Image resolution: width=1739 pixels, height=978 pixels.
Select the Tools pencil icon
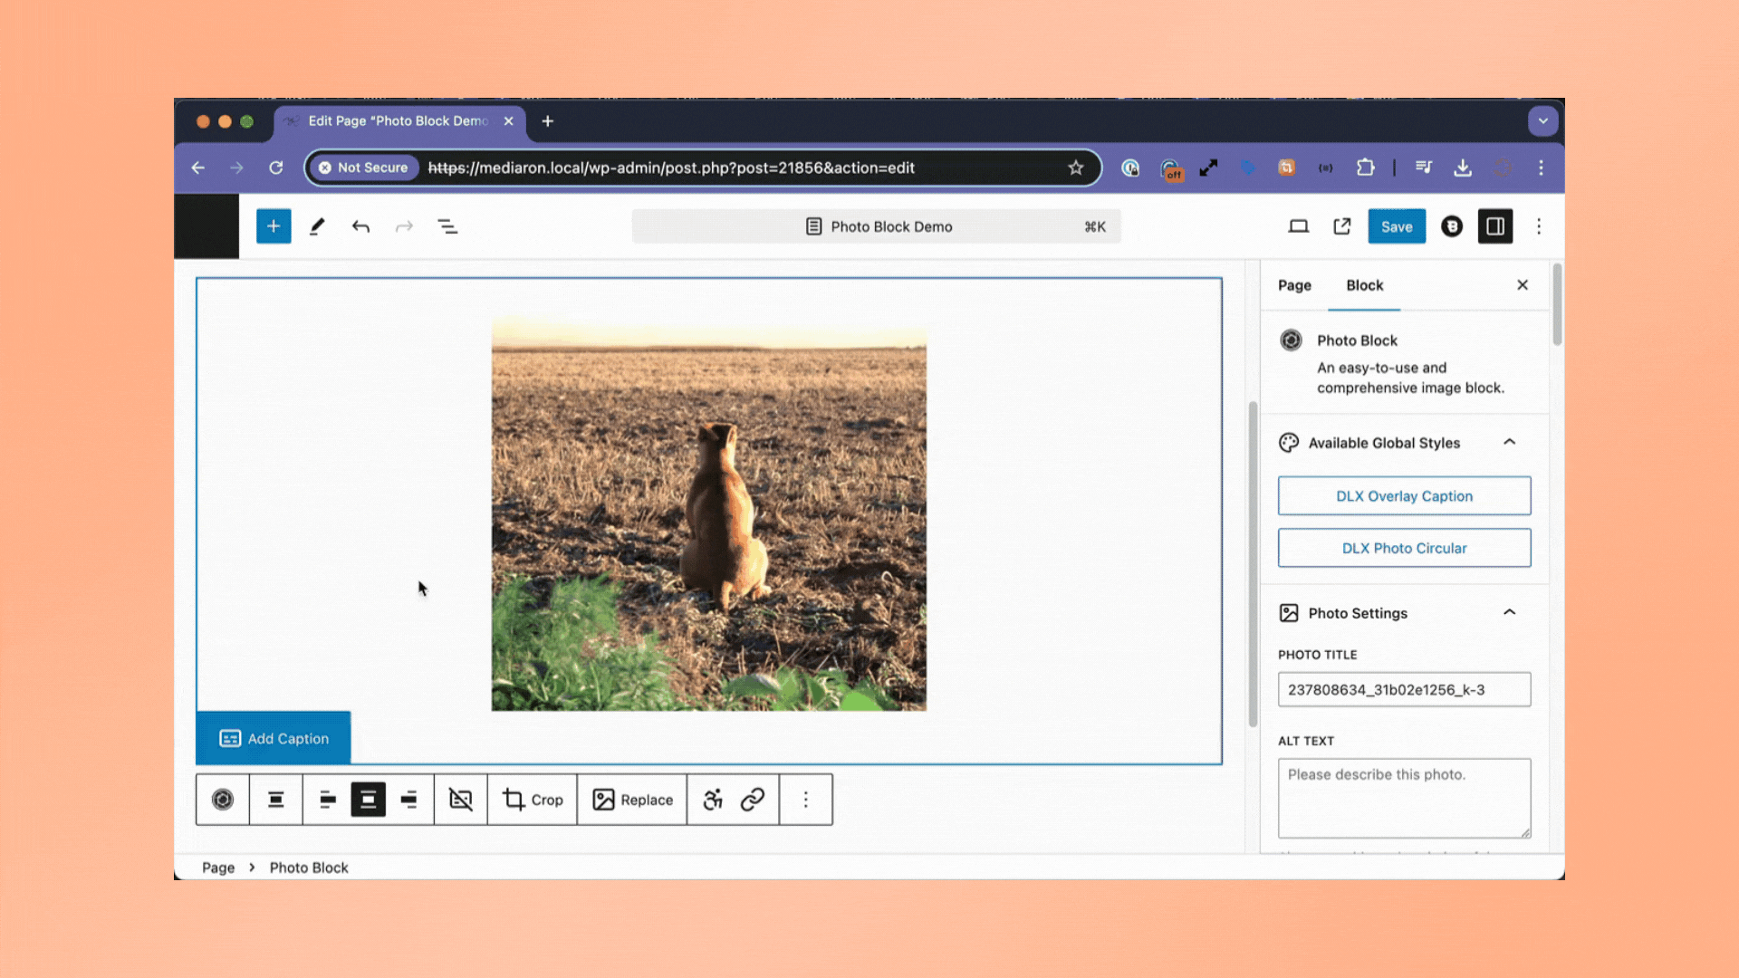coord(317,226)
